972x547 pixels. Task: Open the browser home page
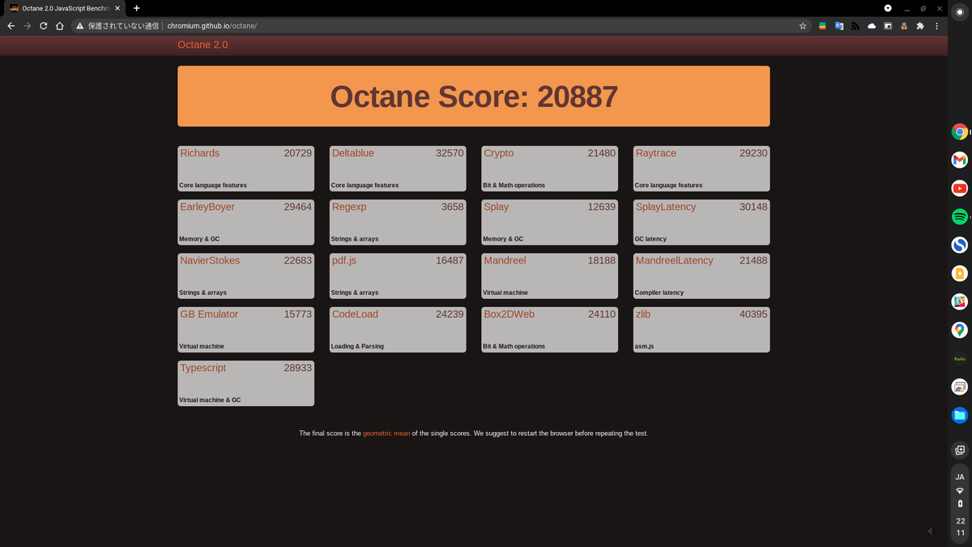pyautogui.click(x=60, y=26)
